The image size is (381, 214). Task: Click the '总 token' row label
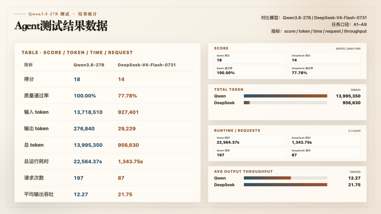34,145
